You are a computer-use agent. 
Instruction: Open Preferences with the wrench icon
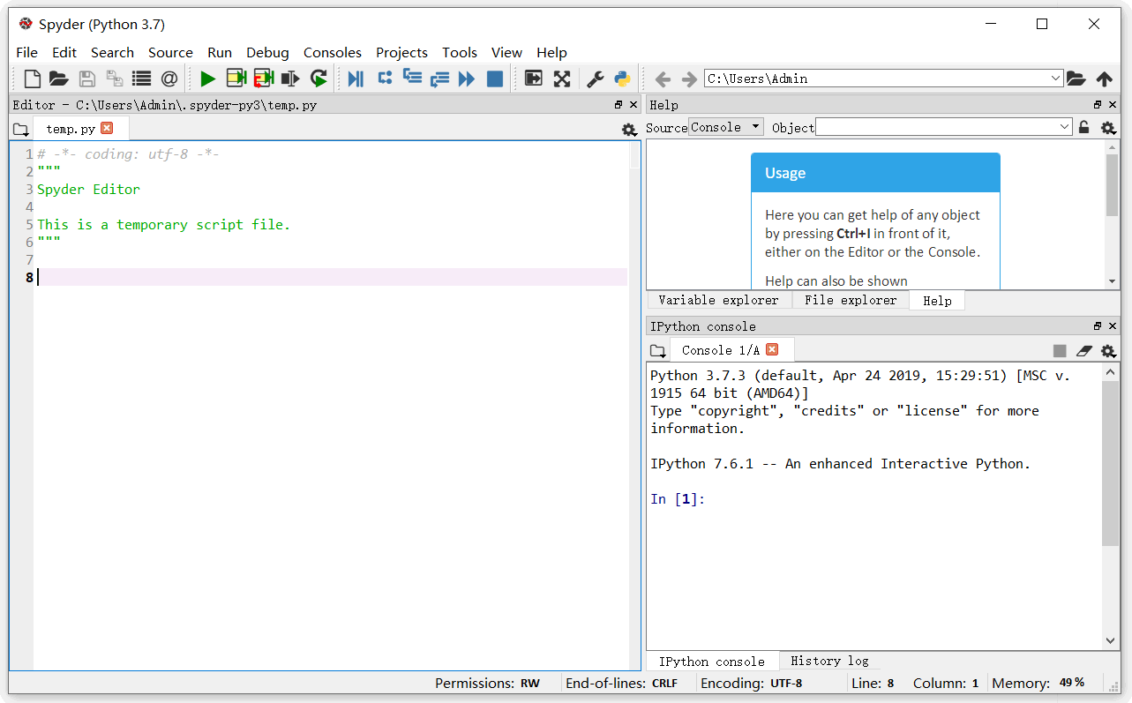click(x=596, y=79)
